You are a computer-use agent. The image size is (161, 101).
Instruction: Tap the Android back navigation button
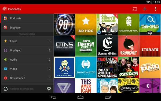pyautogui.click(x=53, y=97)
